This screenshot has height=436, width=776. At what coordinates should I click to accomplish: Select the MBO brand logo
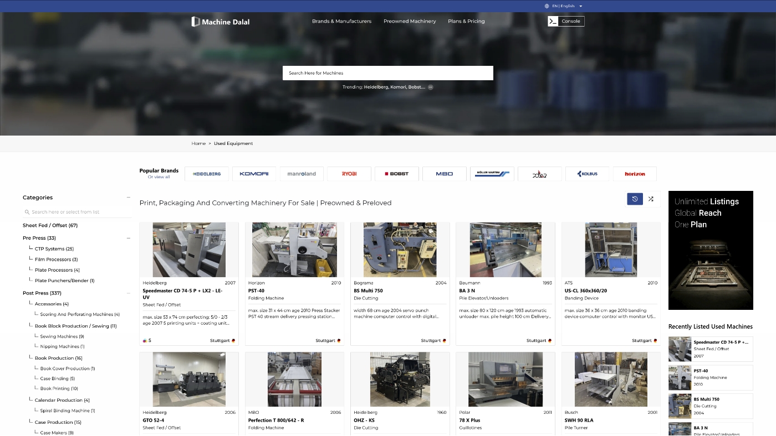click(444, 174)
